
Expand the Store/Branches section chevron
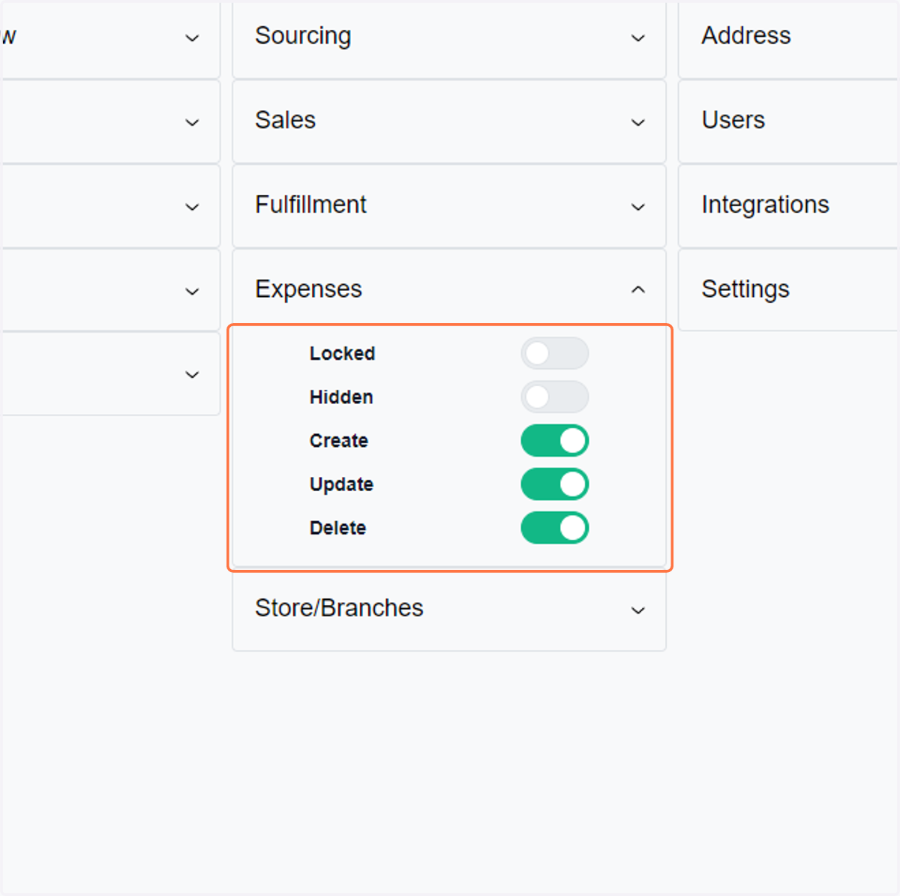pyautogui.click(x=638, y=610)
